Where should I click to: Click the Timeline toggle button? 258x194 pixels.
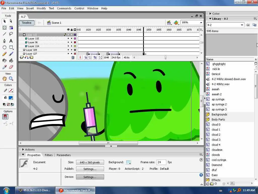point(27,23)
